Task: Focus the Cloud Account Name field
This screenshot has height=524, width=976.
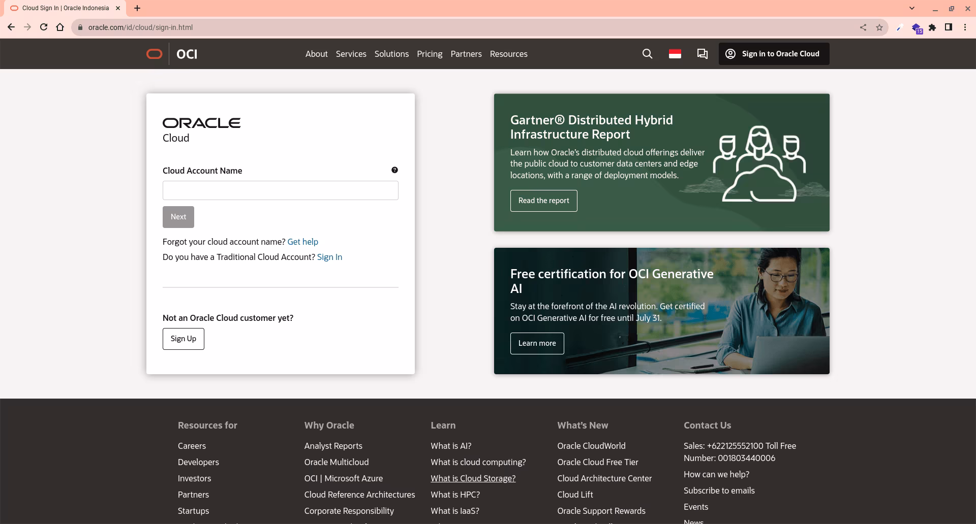Action: [x=280, y=190]
